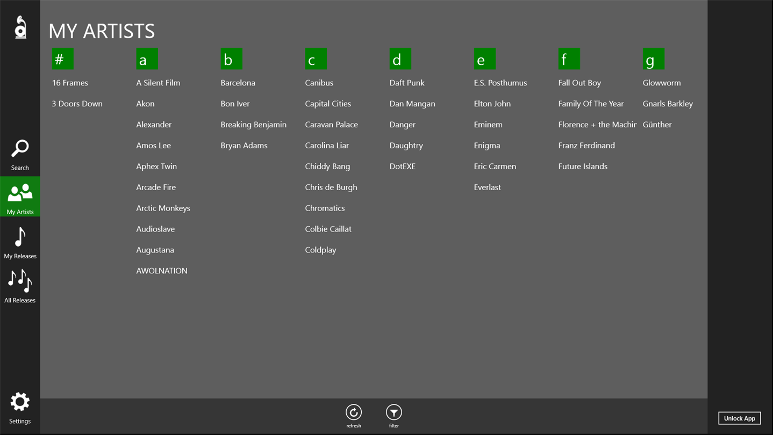Refresh the artist list
This screenshot has width=773, height=435.
coord(354,416)
